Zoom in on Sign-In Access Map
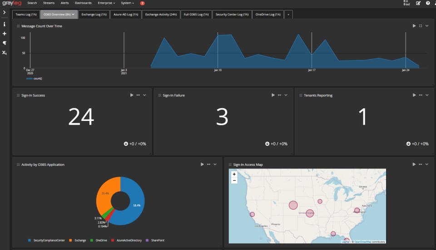 tap(234, 174)
